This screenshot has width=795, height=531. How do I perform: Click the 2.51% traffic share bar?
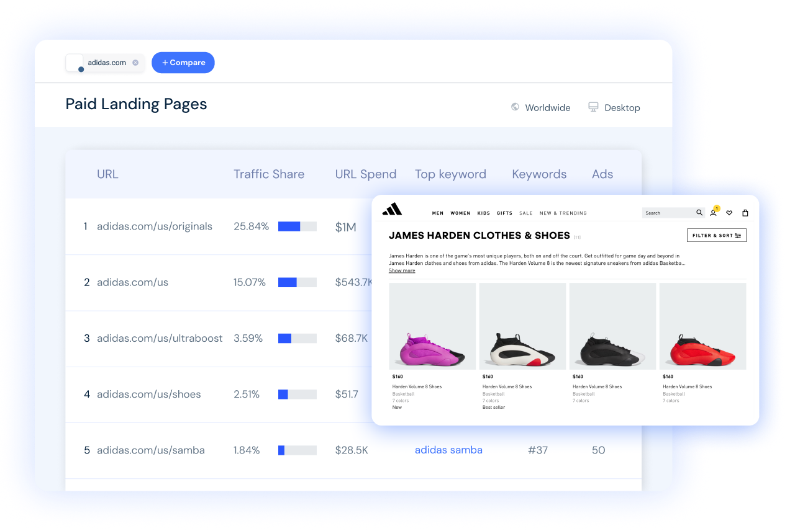(298, 394)
